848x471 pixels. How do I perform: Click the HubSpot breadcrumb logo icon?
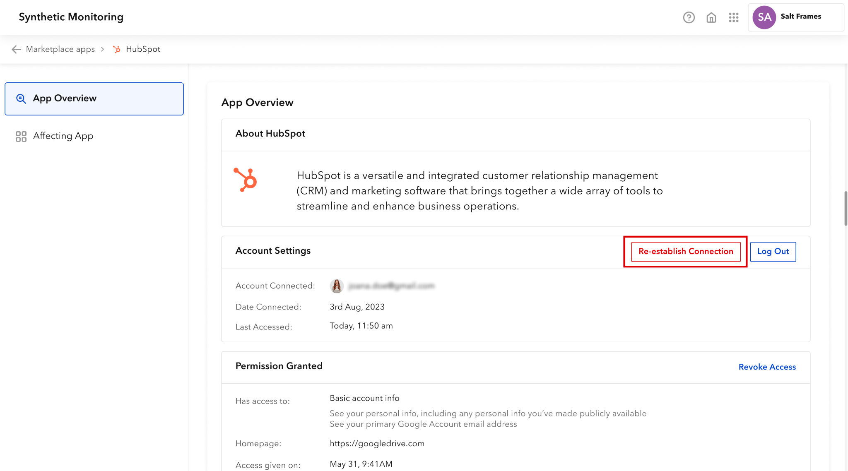coord(117,49)
